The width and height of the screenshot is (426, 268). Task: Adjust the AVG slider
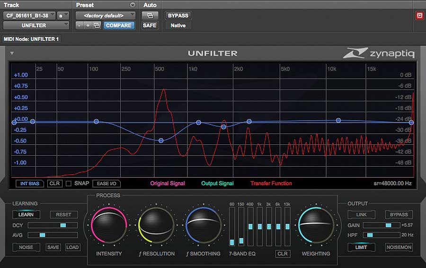[53, 235]
